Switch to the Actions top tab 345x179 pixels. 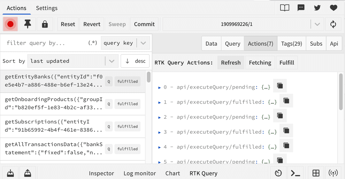(x=17, y=8)
